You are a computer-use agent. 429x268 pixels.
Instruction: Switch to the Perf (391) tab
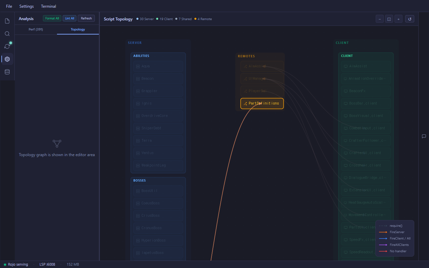tap(36, 29)
